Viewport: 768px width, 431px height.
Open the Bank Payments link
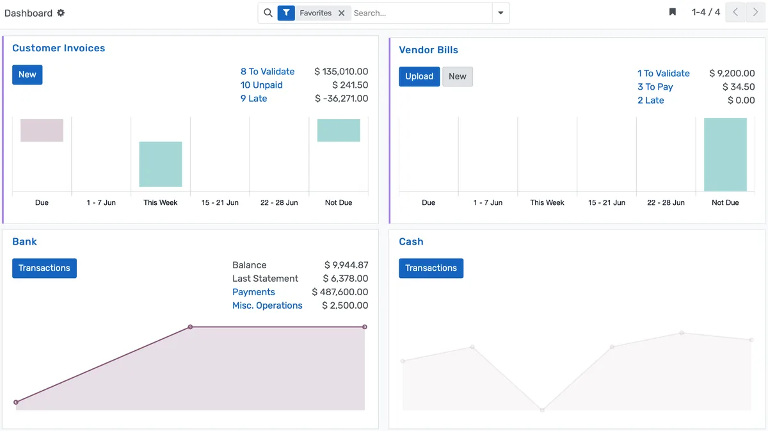click(253, 292)
